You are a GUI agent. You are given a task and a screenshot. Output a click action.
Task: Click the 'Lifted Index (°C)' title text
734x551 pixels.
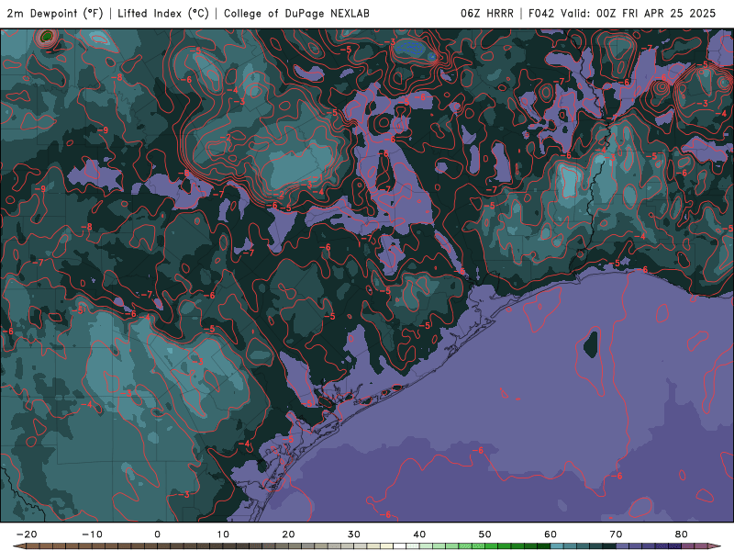click(x=163, y=13)
